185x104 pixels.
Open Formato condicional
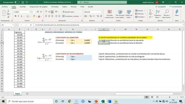tap(110, 14)
